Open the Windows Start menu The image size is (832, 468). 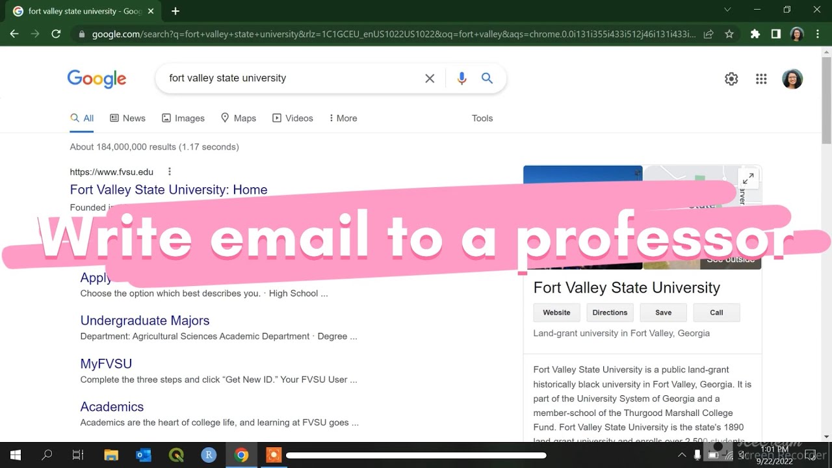point(16,455)
